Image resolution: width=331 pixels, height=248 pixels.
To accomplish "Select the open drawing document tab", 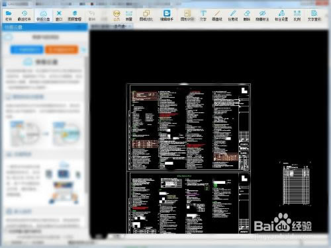I will pyautogui.click(x=112, y=26).
